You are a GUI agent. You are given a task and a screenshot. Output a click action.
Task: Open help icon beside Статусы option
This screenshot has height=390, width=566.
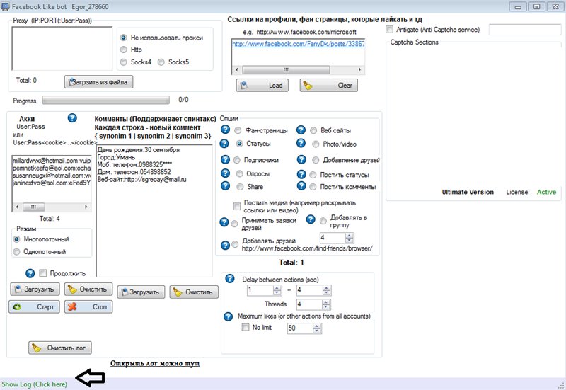224,144
